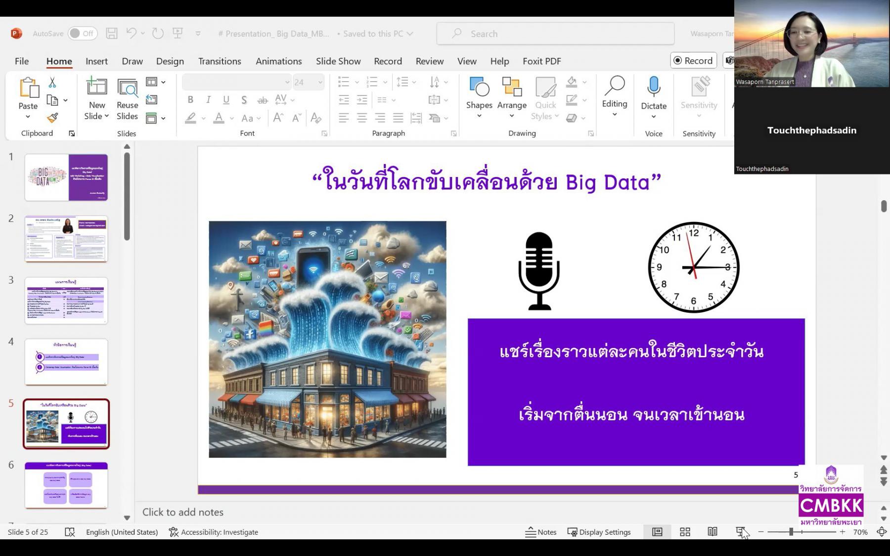Image resolution: width=890 pixels, height=556 pixels.
Task: Switch to Animations tab
Action: click(x=278, y=61)
